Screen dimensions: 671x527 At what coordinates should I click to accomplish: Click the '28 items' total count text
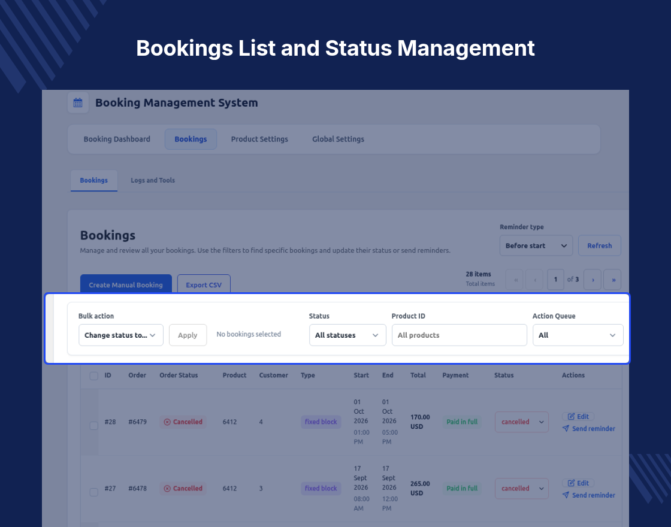coord(479,274)
